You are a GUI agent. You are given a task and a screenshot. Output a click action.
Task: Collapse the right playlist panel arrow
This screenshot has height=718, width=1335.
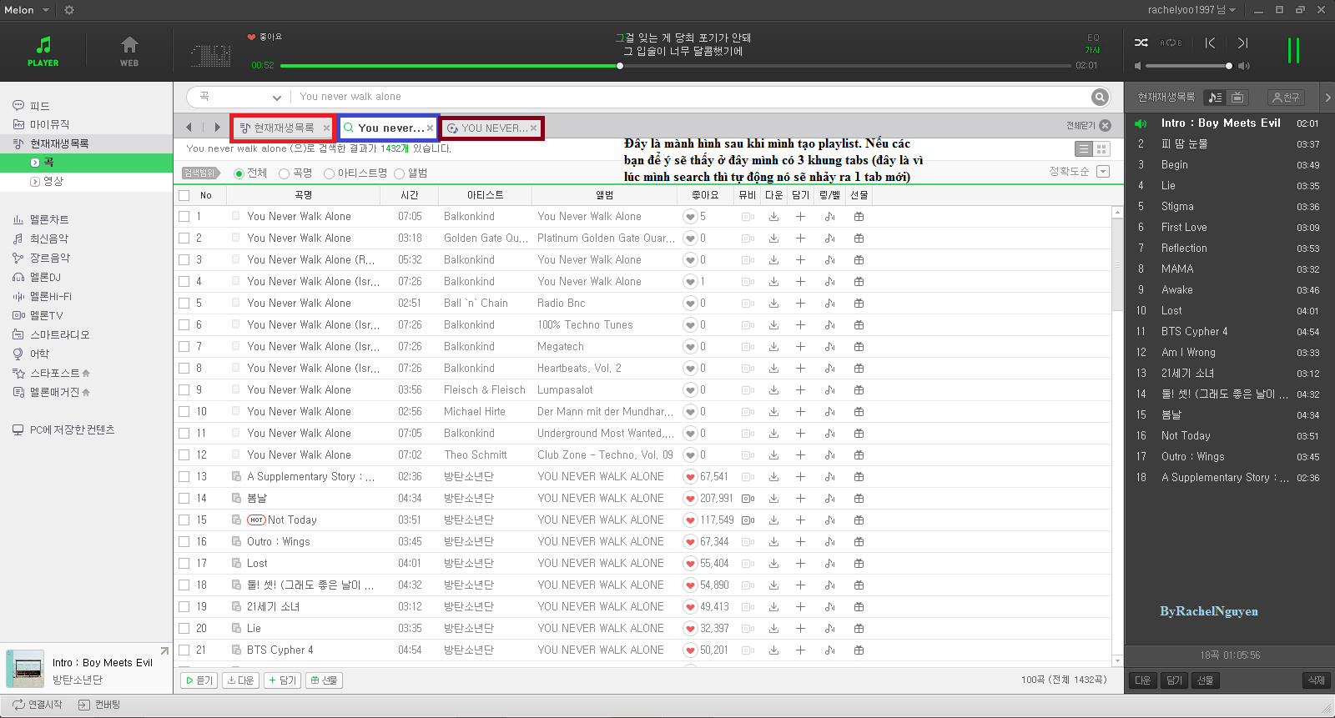point(1327,98)
